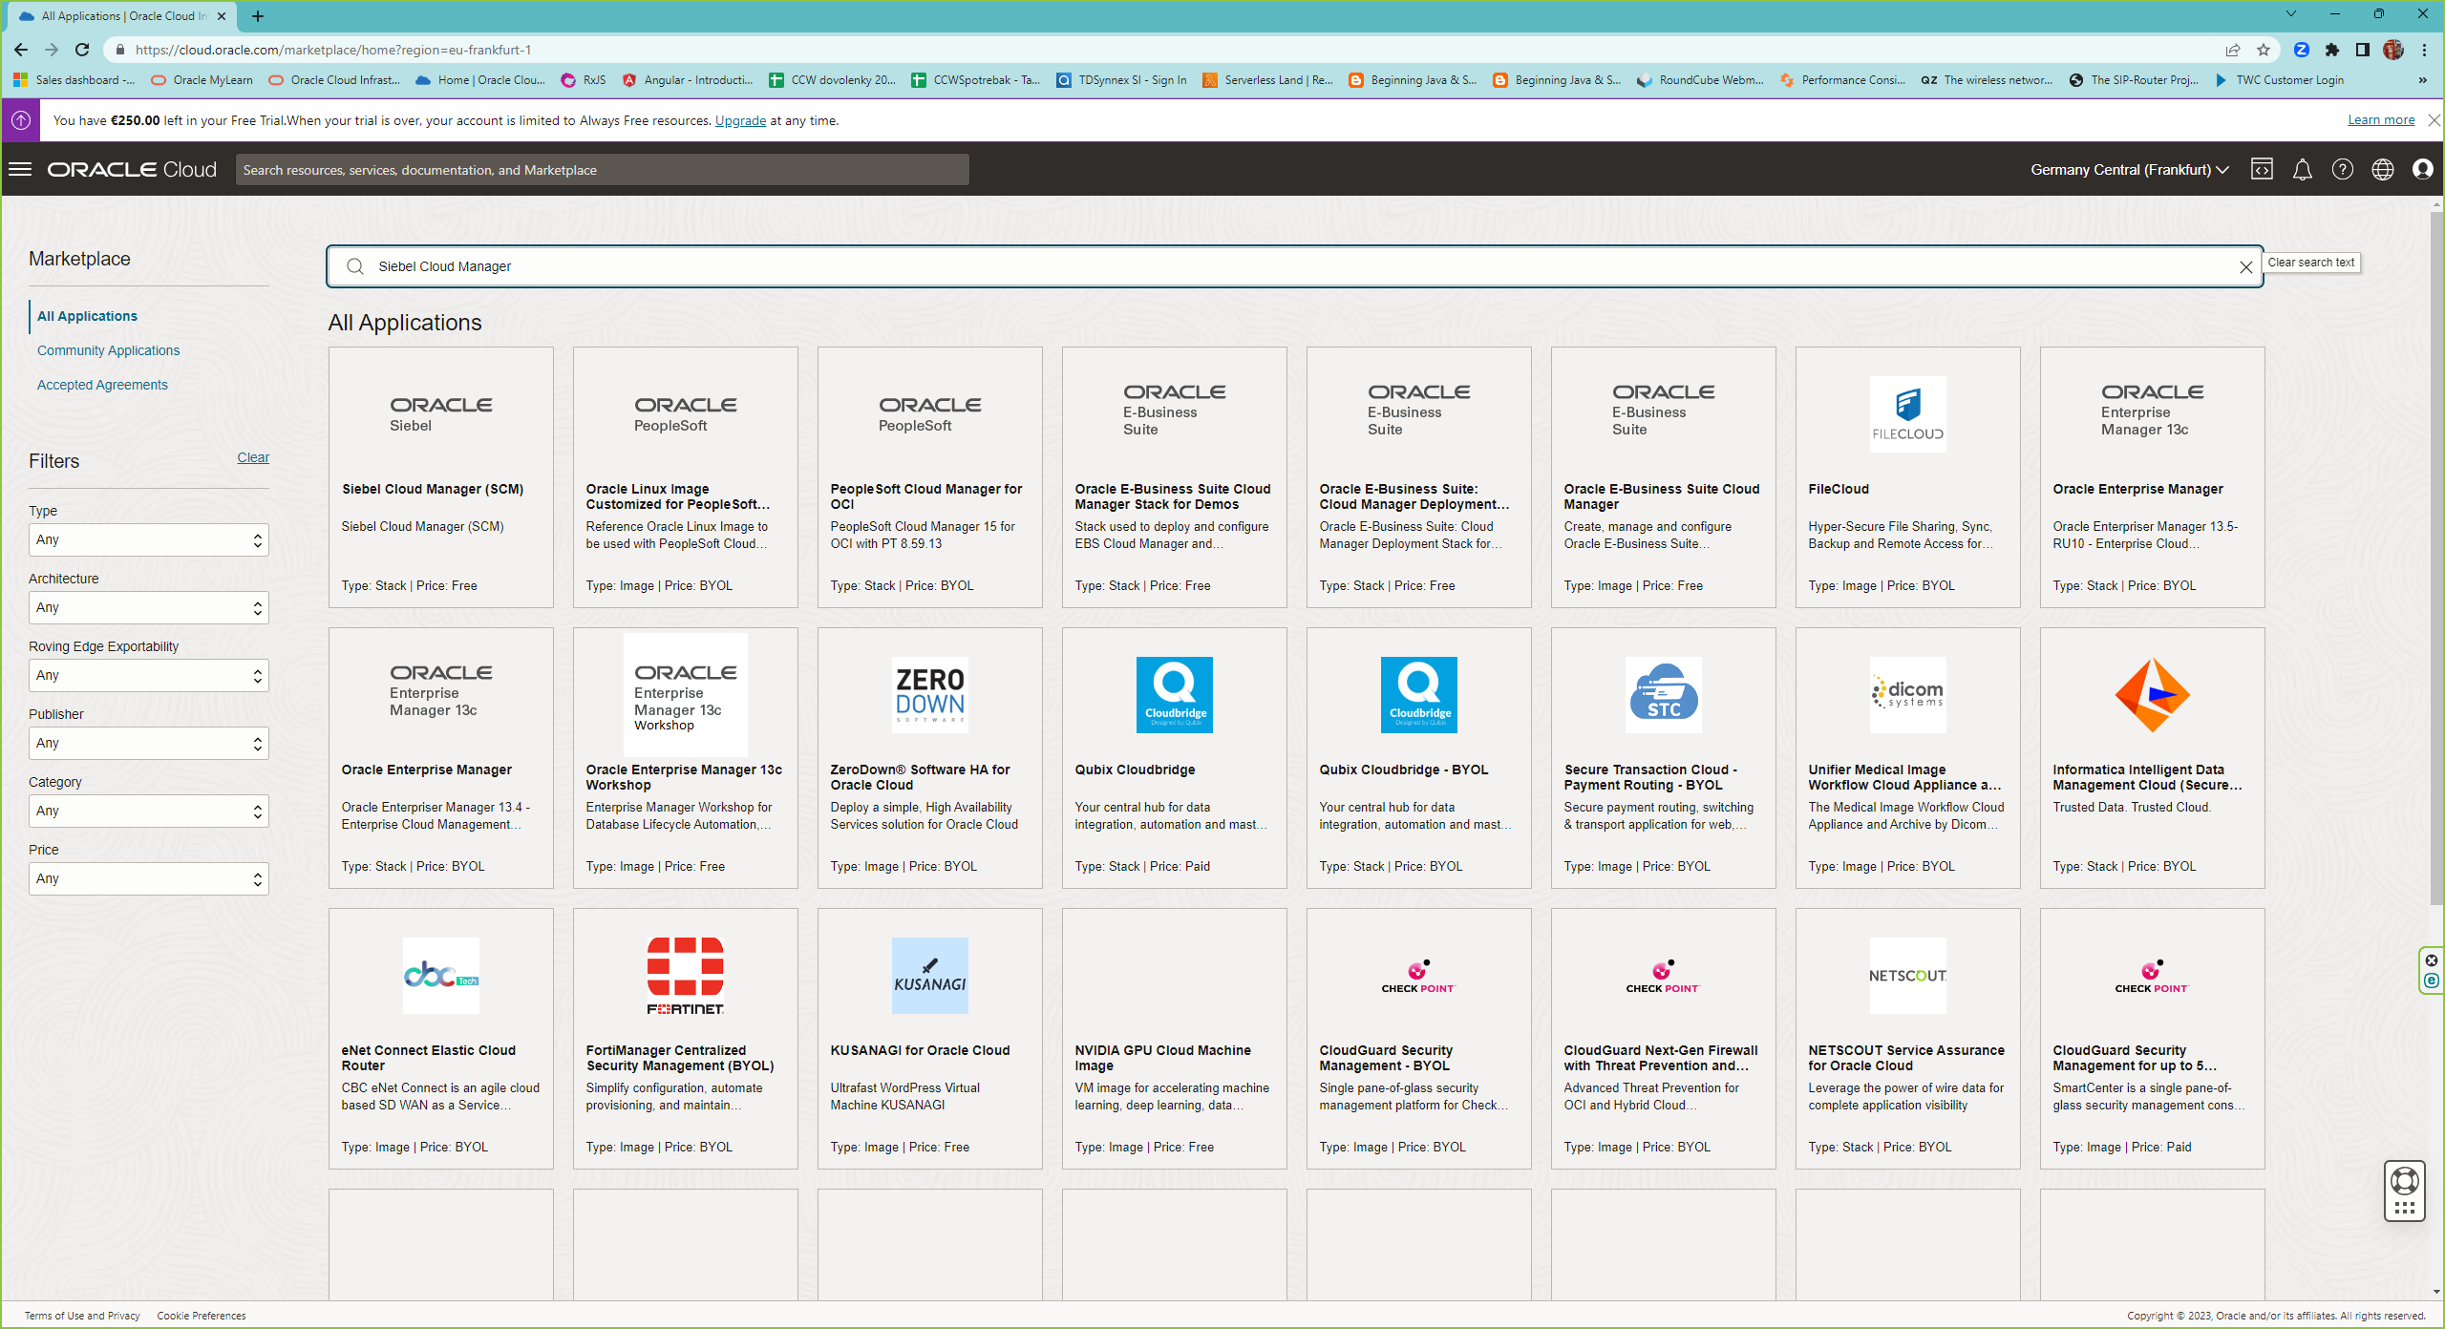Go back in the browser
This screenshot has height=1329, width=2445.
click(x=21, y=50)
